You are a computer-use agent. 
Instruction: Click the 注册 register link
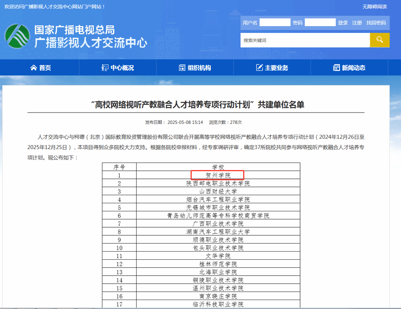pos(357,23)
